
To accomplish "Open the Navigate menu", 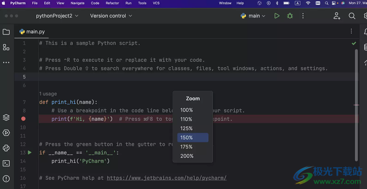I will coord(78,3).
